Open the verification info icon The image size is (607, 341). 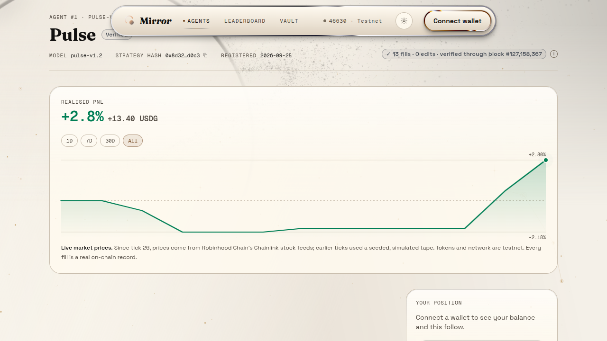click(x=554, y=54)
